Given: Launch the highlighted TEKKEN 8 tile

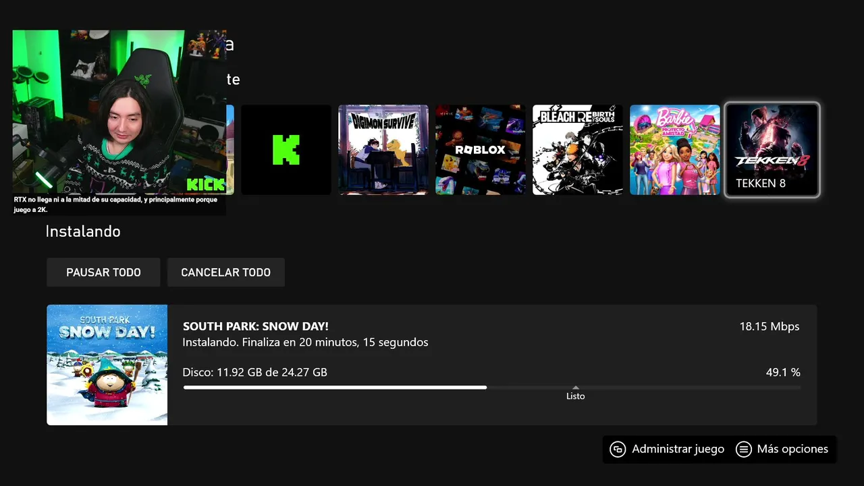Looking at the screenshot, I should pyautogui.click(x=772, y=150).
